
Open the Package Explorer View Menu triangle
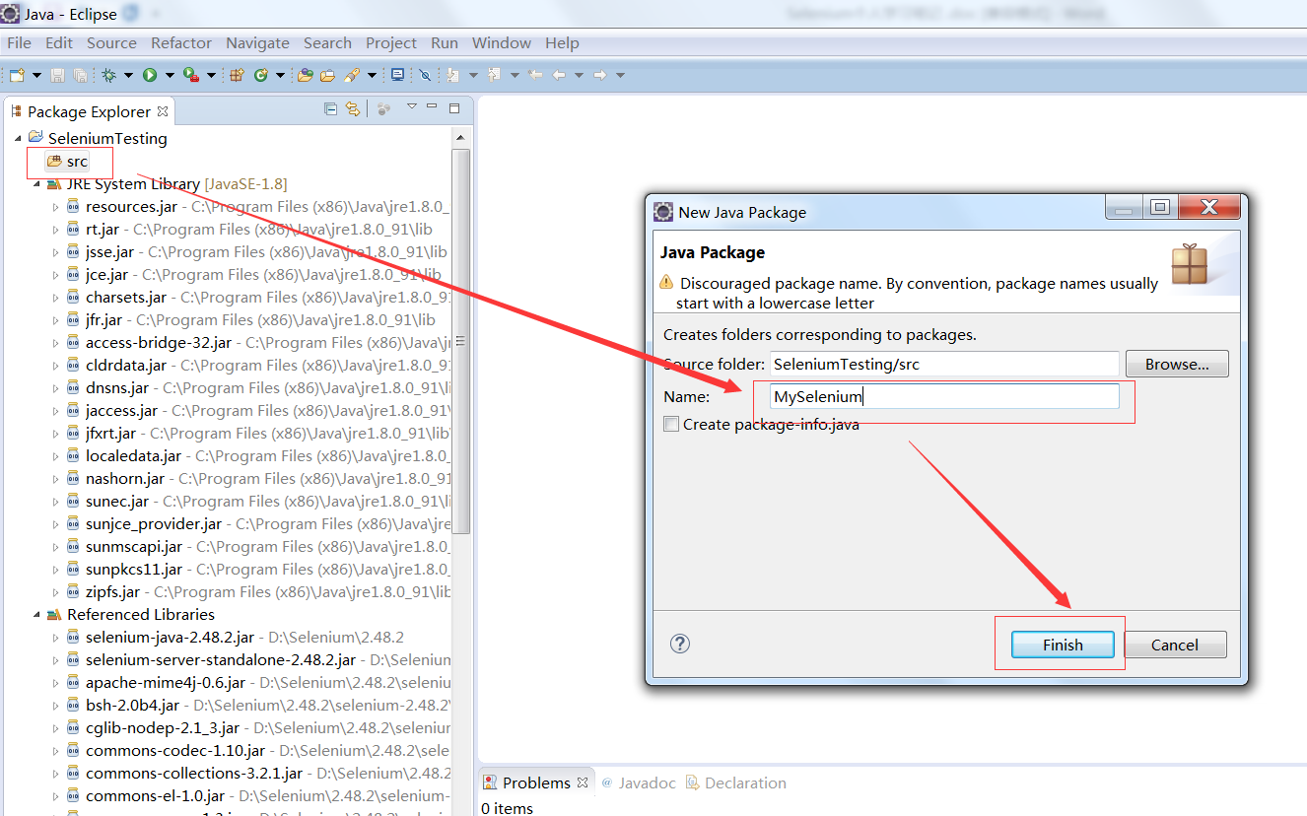click(412, 106)
